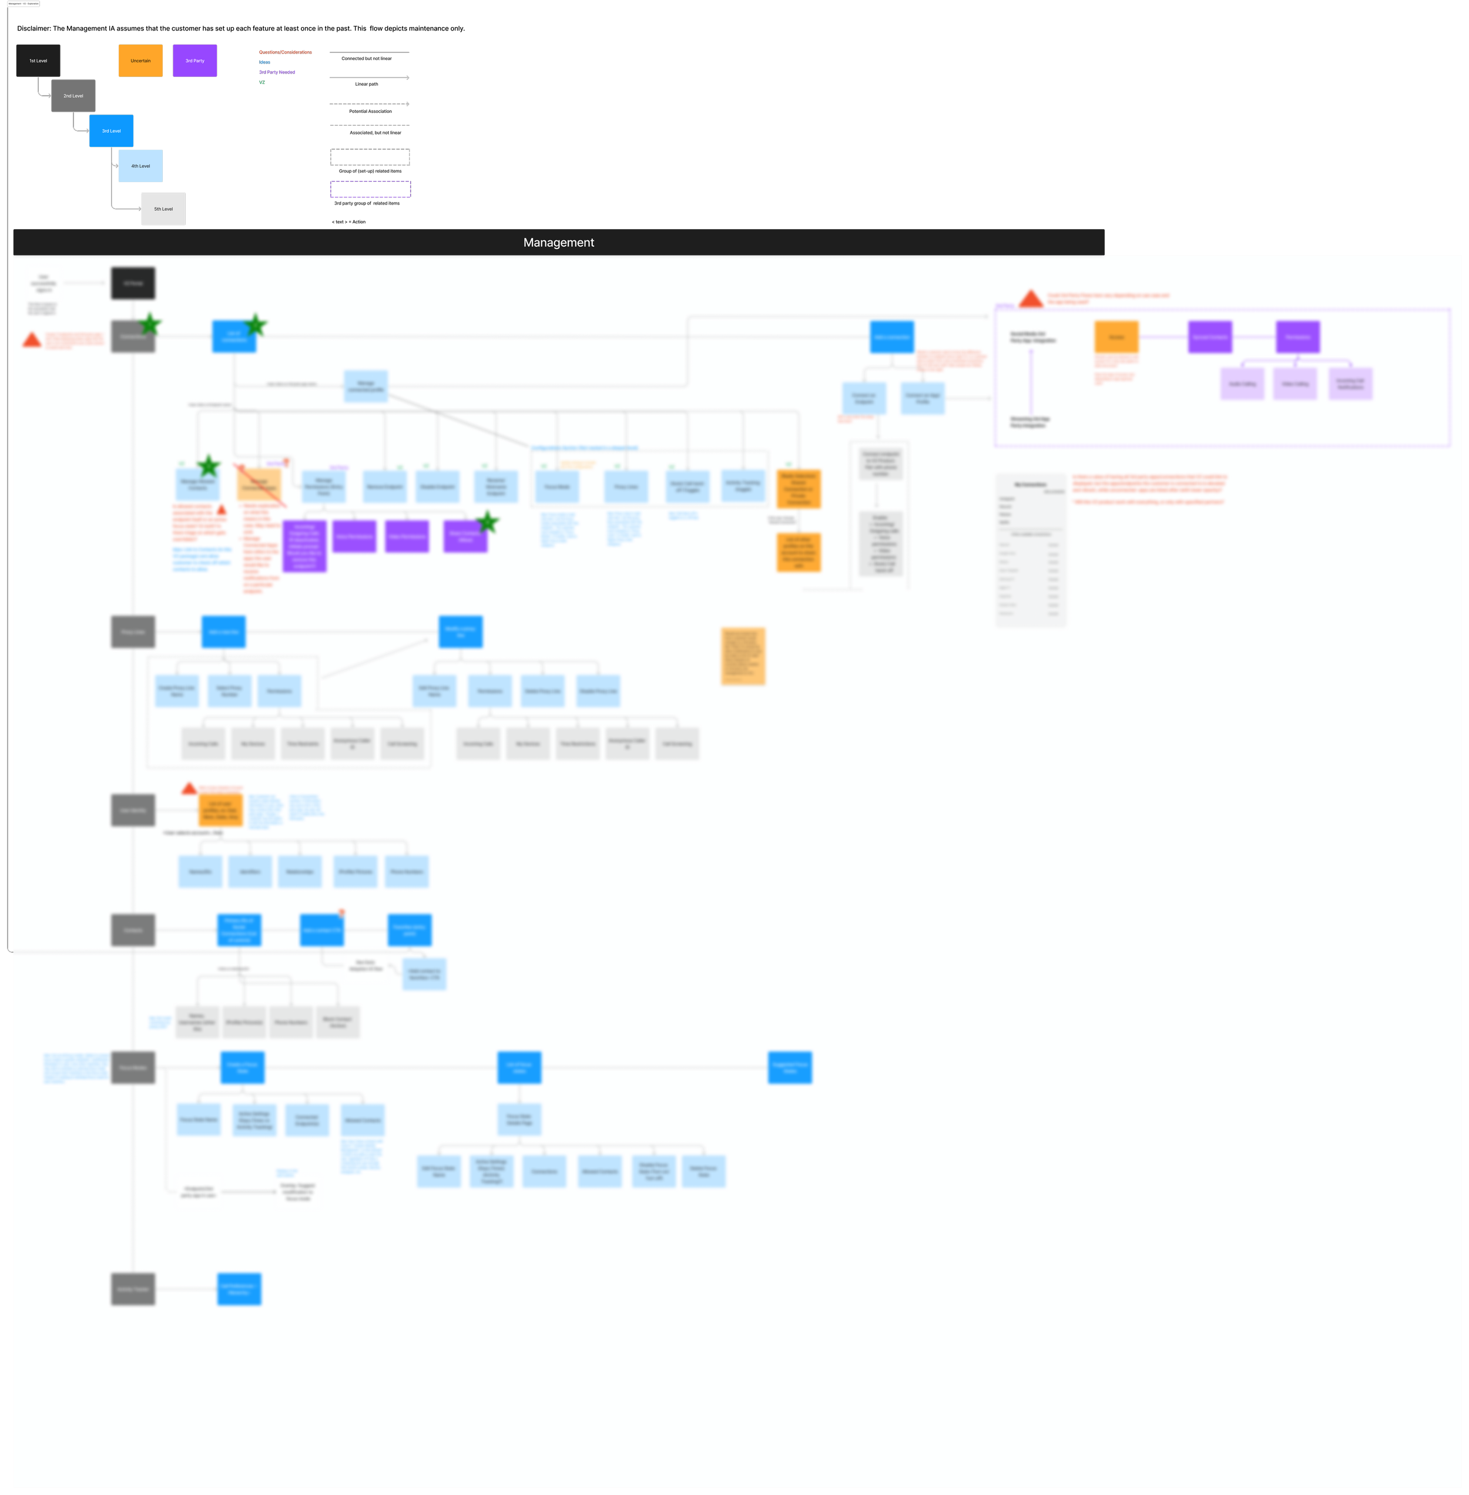Select the dashed group-of-related-items legend box
Image resolution: width=1469 pixels, height=1495 pixels.
370,157
